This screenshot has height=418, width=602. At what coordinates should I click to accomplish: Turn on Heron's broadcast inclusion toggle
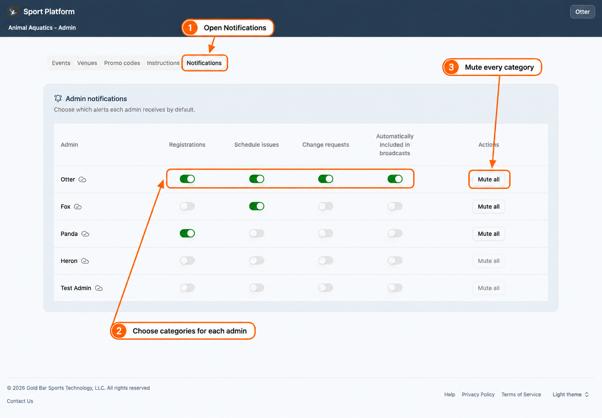tap(395, 260)
